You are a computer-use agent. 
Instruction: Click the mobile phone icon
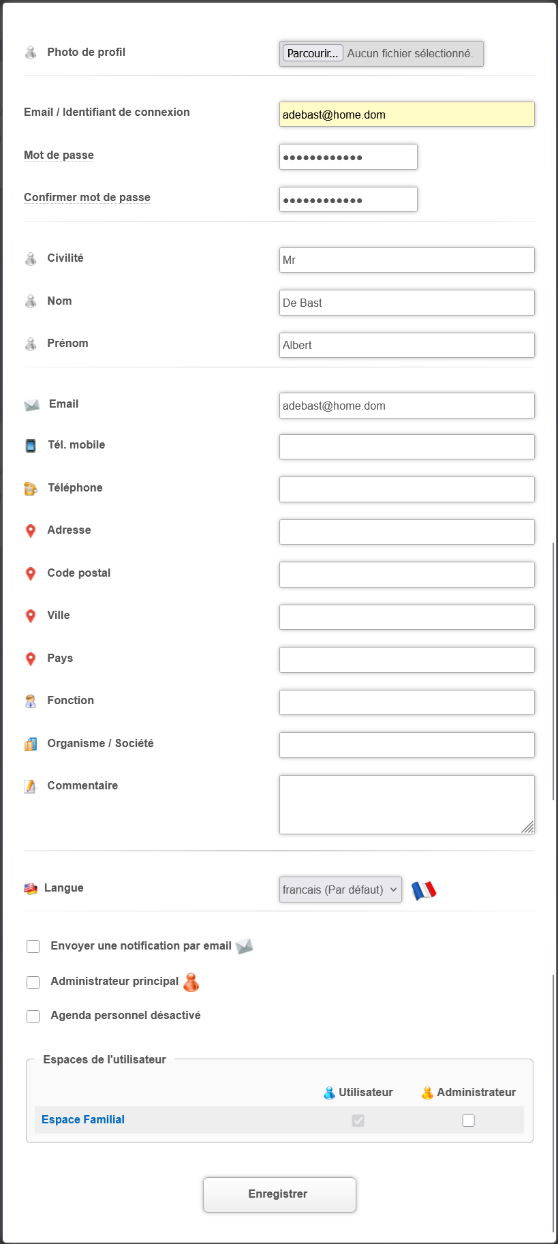pyautogui.click(x=31, y=446)
